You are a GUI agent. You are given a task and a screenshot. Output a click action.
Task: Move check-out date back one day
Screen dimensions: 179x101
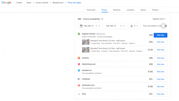[x=121, y=26]
